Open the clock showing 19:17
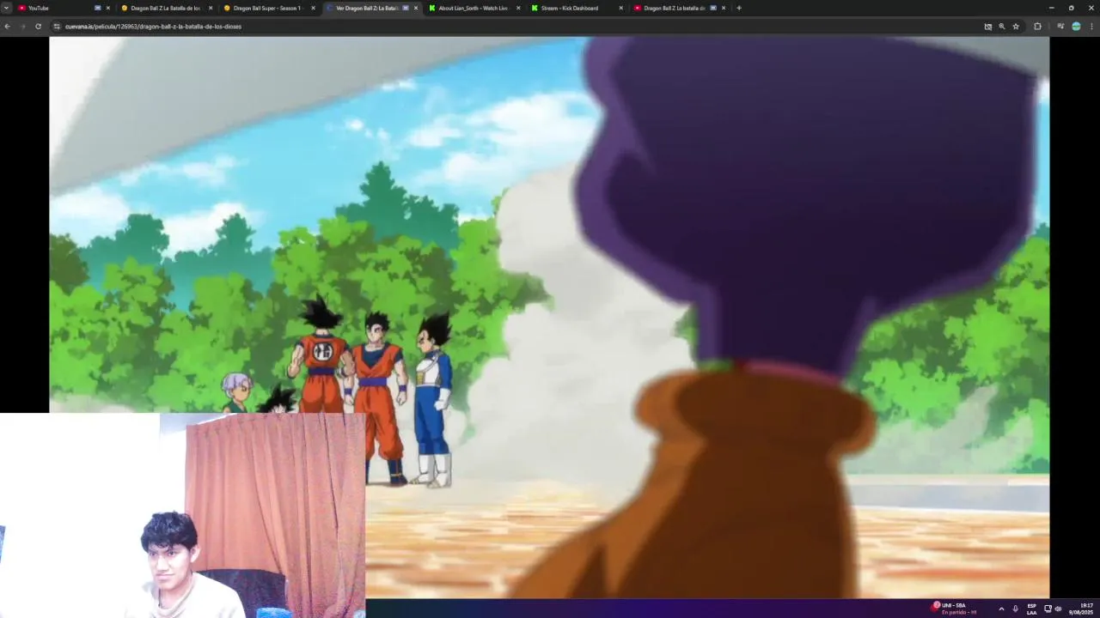The width and height of the screenshot is (1100, 618). (x=1081, y=609)
